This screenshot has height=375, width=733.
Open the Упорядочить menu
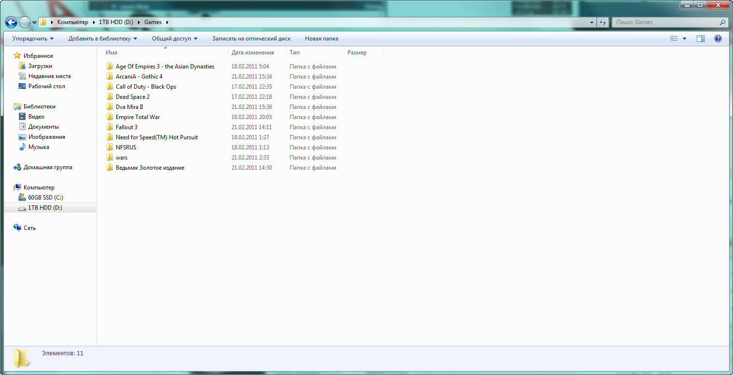pyautogui.click(x=33, y=39)
